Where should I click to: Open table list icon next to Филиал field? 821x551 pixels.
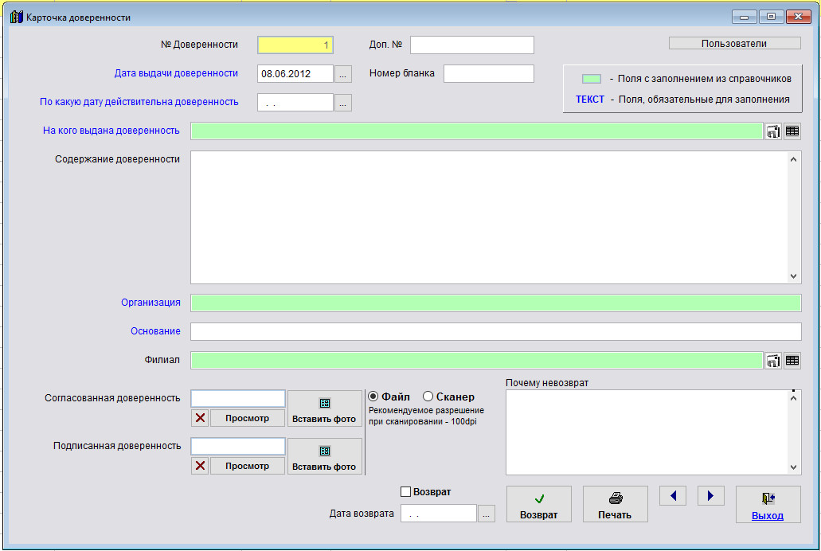coord(792,361)
